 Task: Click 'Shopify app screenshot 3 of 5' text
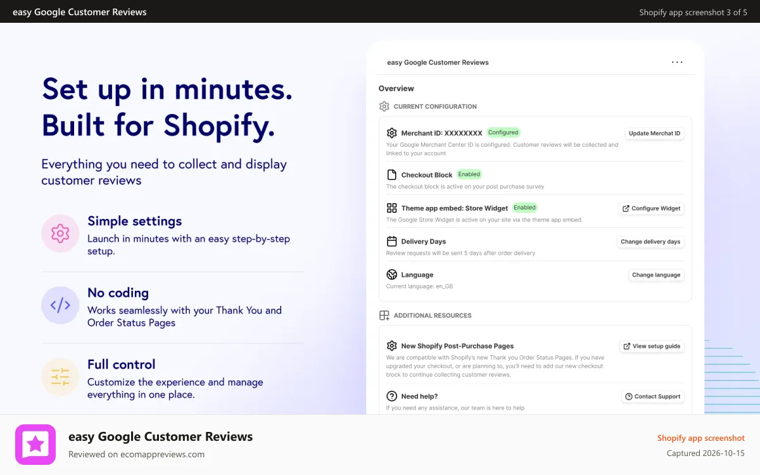tap(693, 12)
